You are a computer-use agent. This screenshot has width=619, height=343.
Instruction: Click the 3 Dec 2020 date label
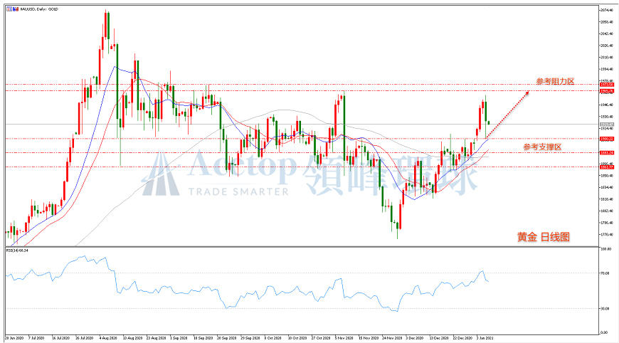[x=415, y=338]
